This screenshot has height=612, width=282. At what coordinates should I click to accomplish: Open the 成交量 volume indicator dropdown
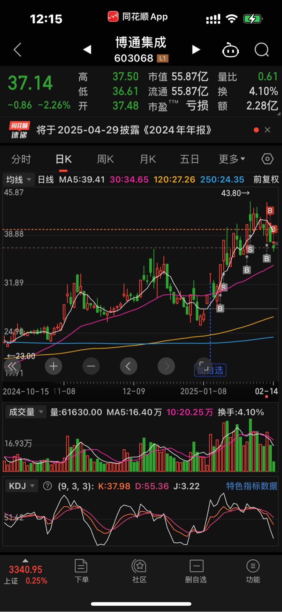[x=25, y=412]
